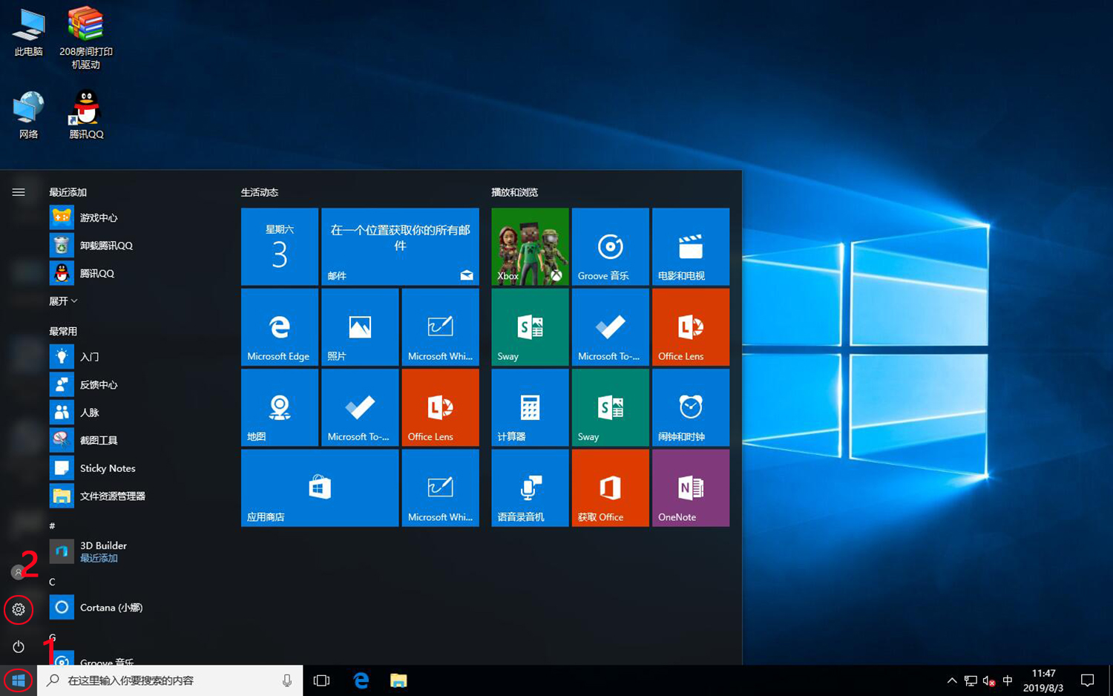
Task: Select 3D Builder in app list
Action: tap(102, 551)
